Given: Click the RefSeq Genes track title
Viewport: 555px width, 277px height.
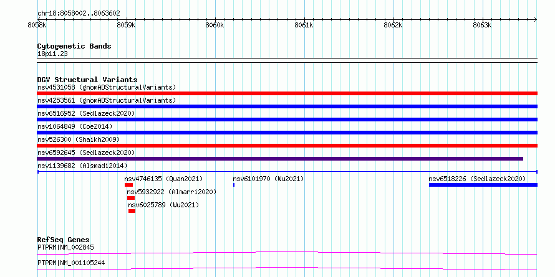Looking at the screenshot, I should 64,240.
